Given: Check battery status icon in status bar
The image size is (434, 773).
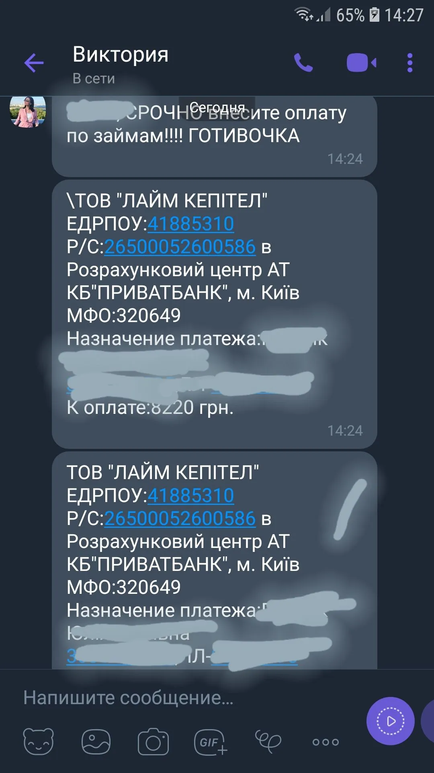Looking at the screenshot, I should coord(375,15).
